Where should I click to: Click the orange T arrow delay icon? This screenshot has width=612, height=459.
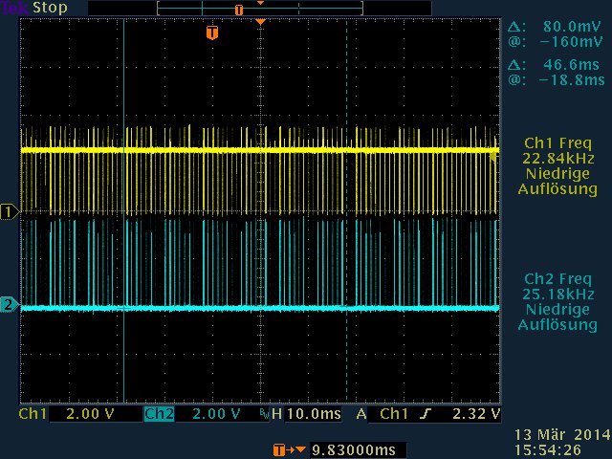289,450
